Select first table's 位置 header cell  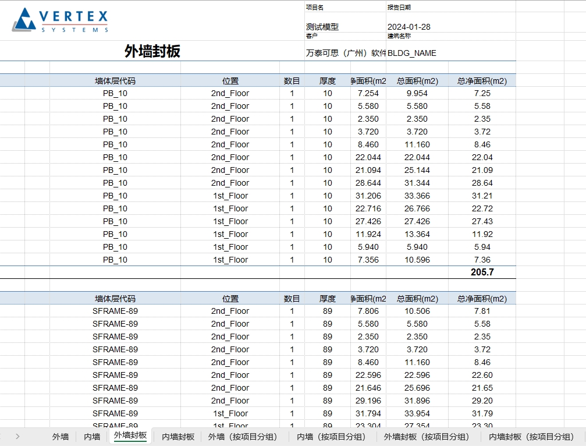click(230, 81)
